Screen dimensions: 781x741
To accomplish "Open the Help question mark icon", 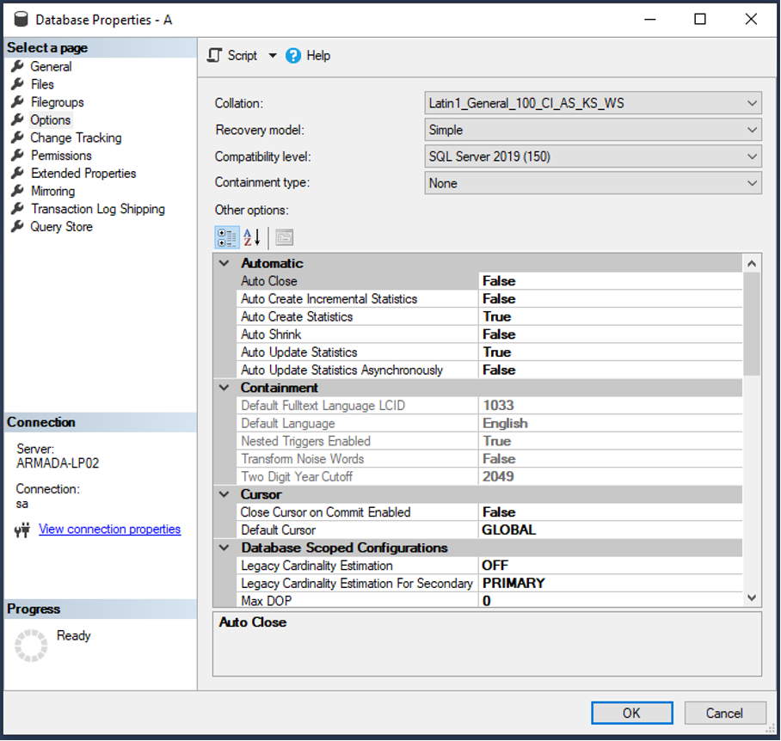I will tap(292, 55).
